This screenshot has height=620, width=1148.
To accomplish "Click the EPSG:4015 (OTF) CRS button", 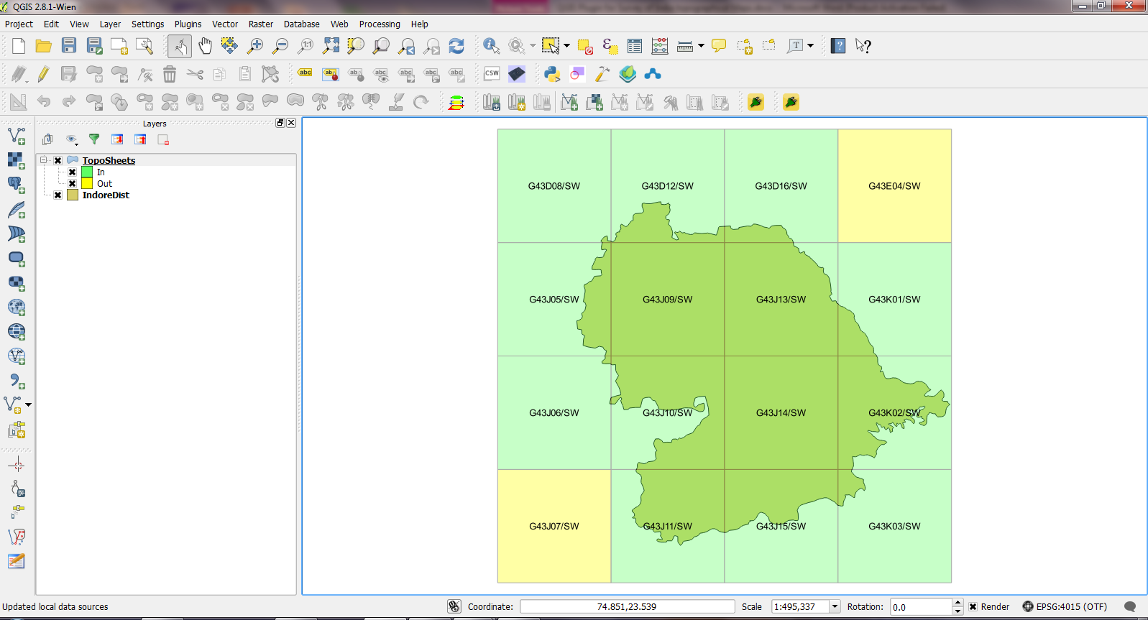I will (x=1065, y=607).
